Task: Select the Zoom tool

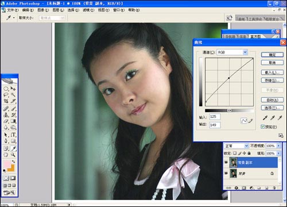Action: tap(13, 155)
